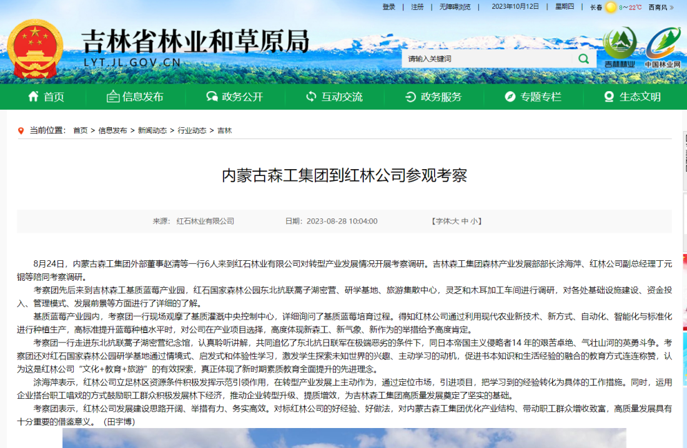This screenshot has width=687, height=448.
Task: Focus the keyword search input field
Action: [487, 59]
